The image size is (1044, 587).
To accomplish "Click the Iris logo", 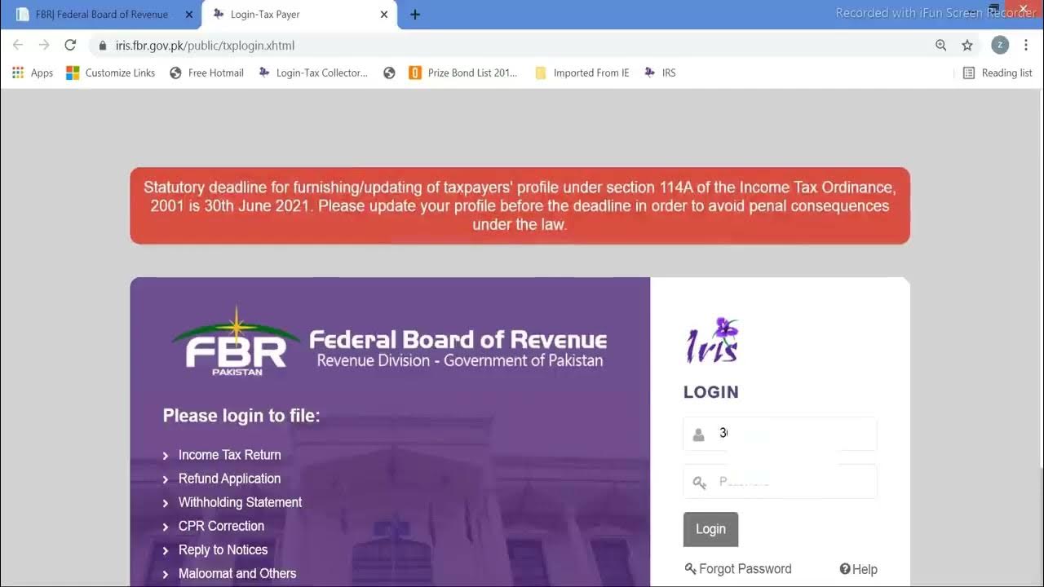I will (x=713, y=340).
